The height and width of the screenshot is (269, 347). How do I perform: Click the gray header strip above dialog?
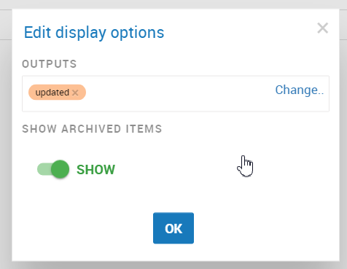173,4
